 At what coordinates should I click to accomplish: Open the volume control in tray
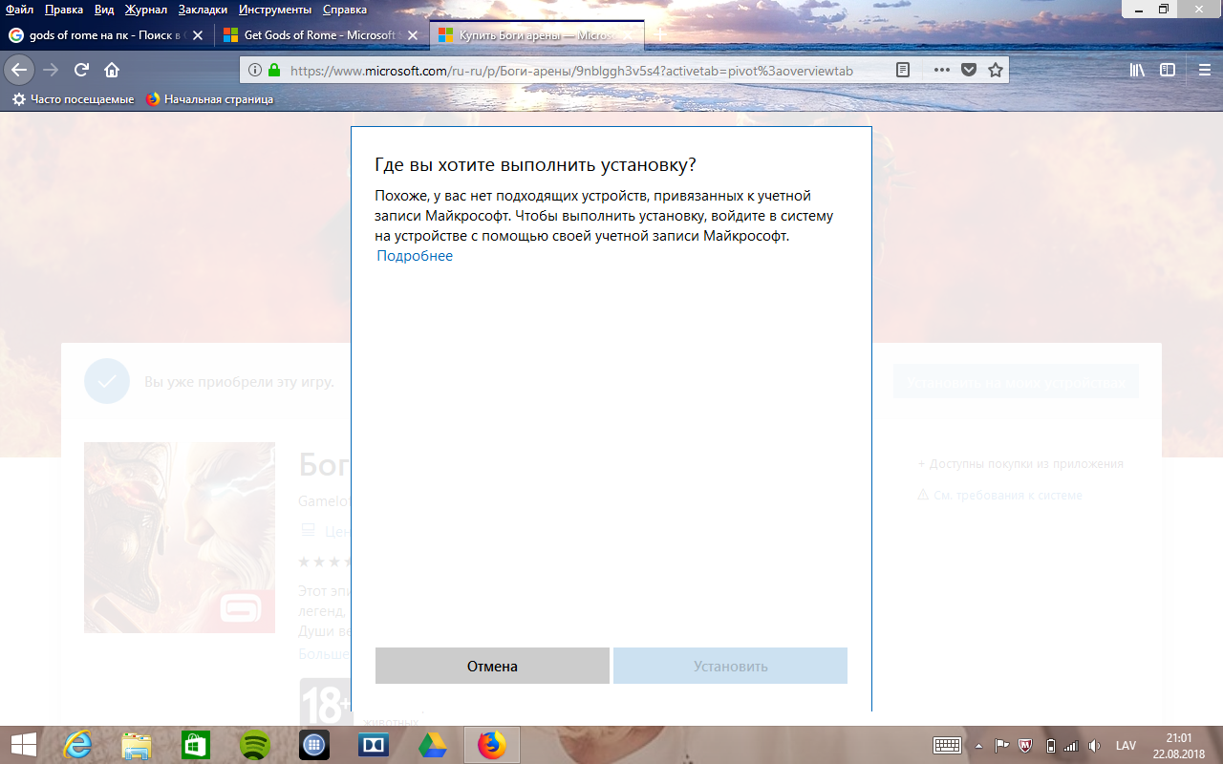[1094, 746]
